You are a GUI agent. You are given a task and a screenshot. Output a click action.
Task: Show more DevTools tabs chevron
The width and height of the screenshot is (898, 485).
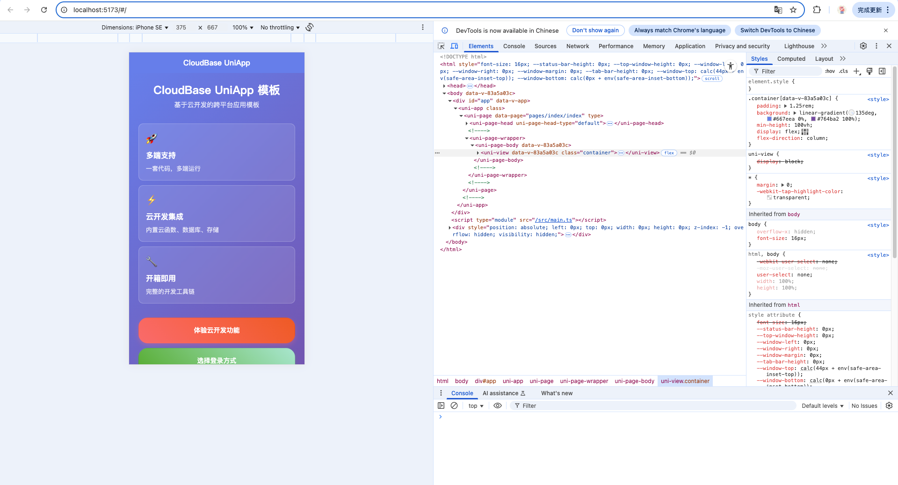point(824,46)
